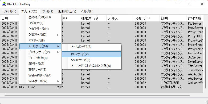Screen dimensions: 208x104
Task: Open the ファイル(F) menu
Action: click(x=10, y=11)
